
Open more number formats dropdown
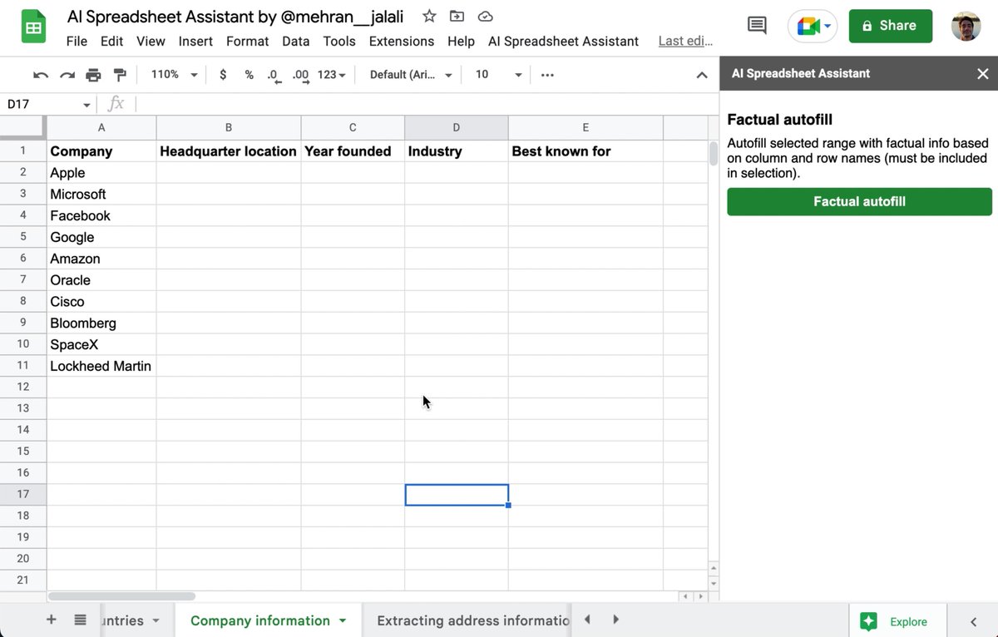point(331,75)
